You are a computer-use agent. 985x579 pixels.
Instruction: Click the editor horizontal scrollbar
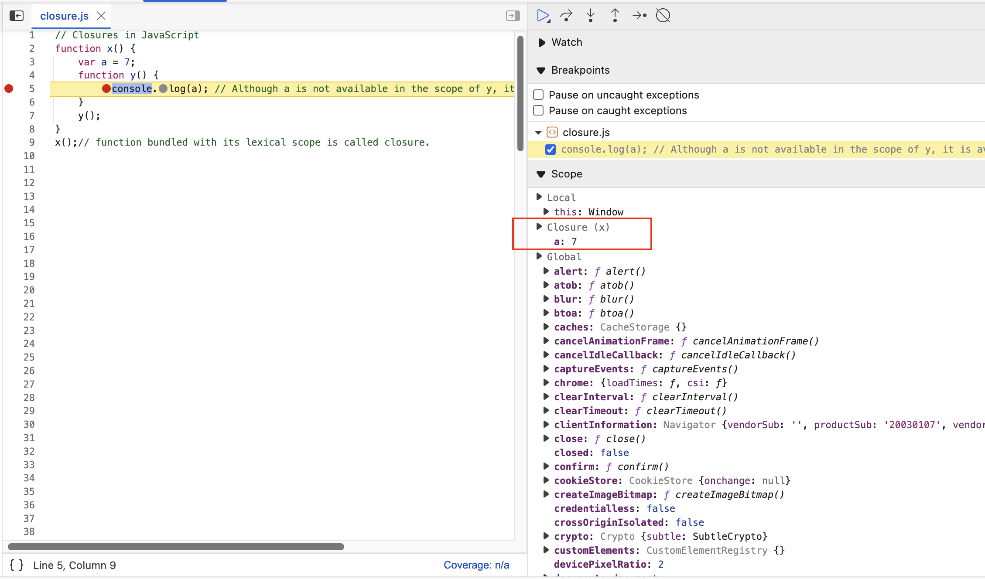pos(176,546)
